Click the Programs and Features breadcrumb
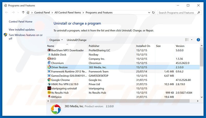Viewport: 206px width, 118px height. [99, 12]
